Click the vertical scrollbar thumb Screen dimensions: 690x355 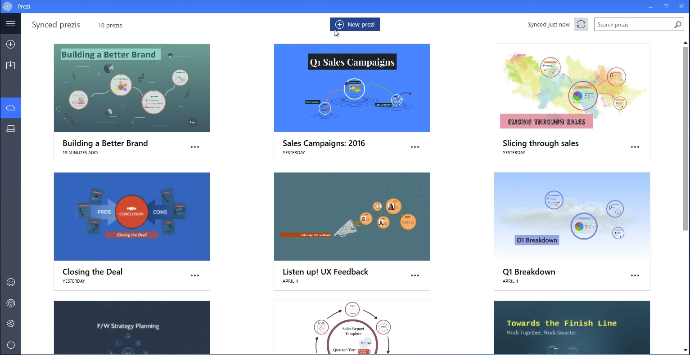click(x=685, y=138)
